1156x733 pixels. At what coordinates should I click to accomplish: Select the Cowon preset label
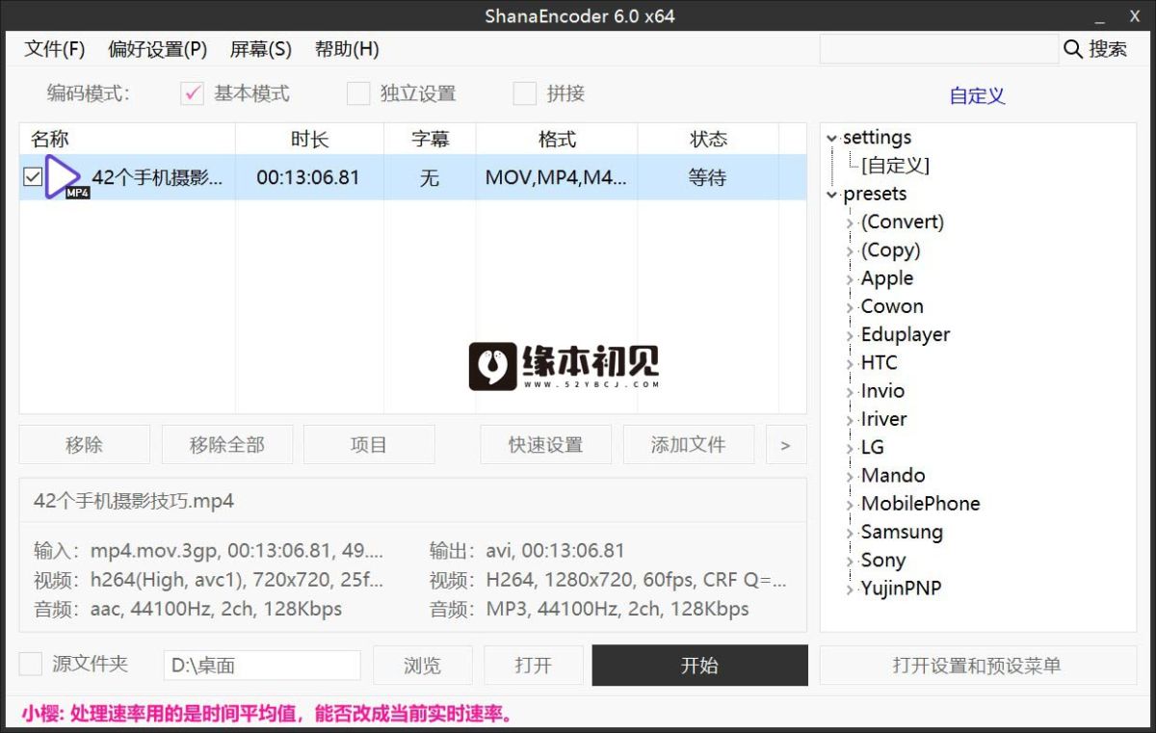click(892, 306)
